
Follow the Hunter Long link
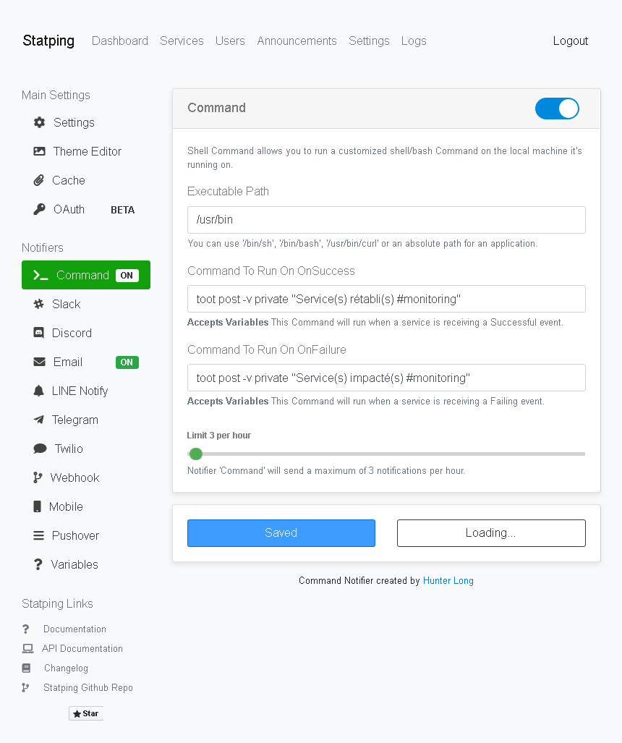[448, 580]
